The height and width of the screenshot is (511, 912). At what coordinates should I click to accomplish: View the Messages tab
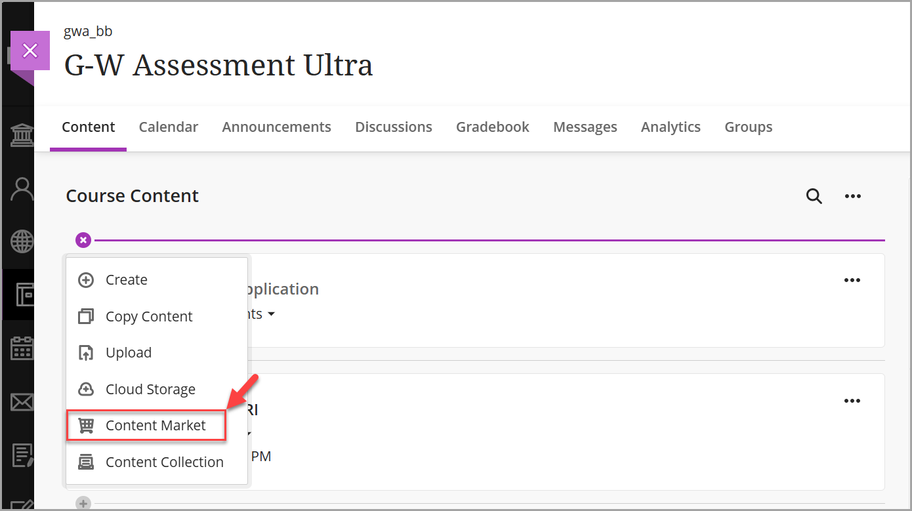(585, 127)
